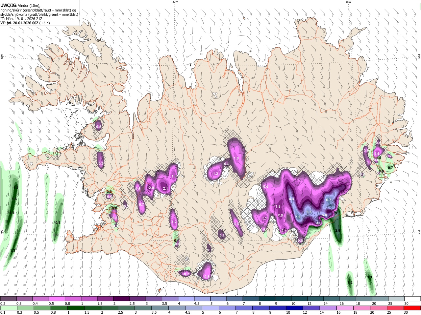Click the '20W' longitude label
Screen dimensions: 421x315
coord(175,2)
